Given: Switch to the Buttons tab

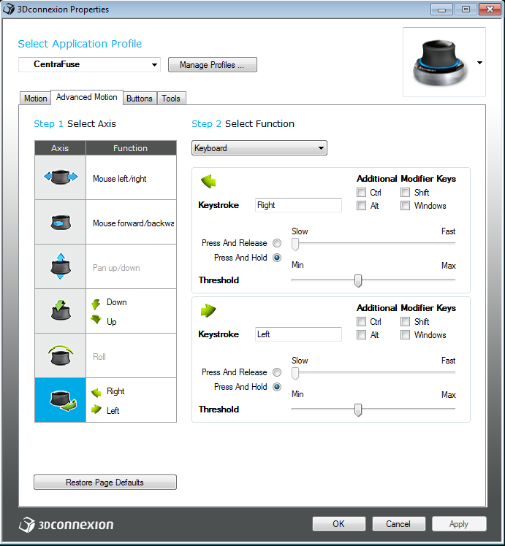Looking at the screenshot, I should pyautogui.click(x=140, y=99).
